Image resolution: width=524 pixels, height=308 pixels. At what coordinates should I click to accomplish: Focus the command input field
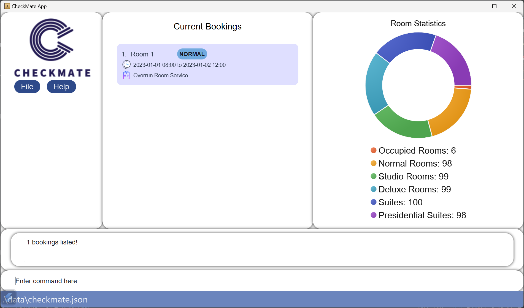click(262, 281)
